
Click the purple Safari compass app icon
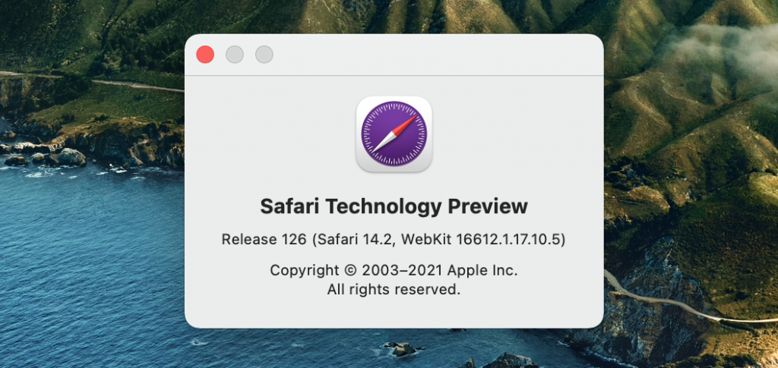(394, 134)
